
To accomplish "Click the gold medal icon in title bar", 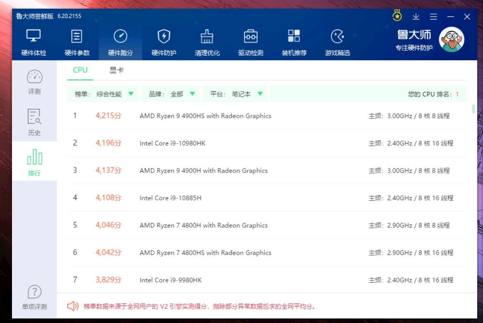I will click(x=397, y=16).
